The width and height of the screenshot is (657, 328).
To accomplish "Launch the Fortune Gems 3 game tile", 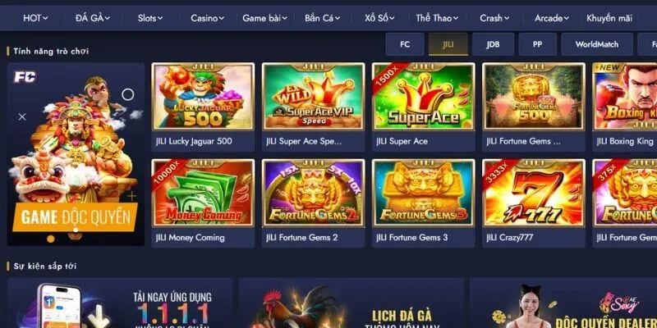I will click(423, 193).
